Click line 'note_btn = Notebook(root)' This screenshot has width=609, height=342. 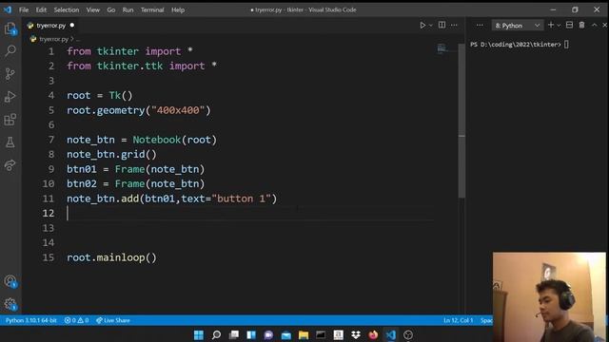coord(142,140)
